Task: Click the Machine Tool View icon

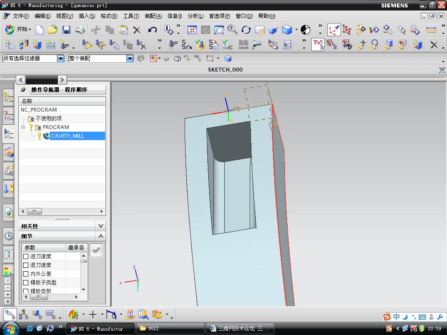Action: pyautogui.click(x=24, y=315)
